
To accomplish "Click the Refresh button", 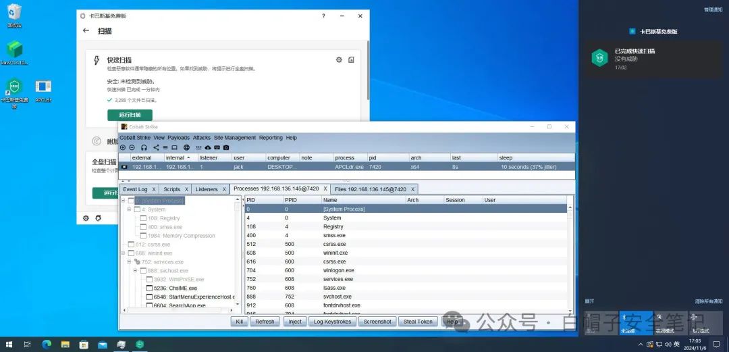I will point(265,322).
